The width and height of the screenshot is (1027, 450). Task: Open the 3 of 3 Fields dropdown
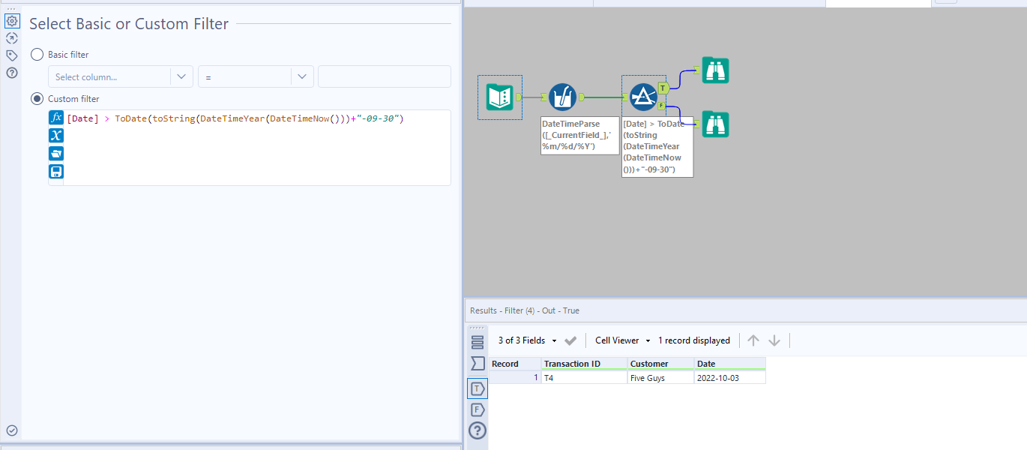tap(527, 340)
